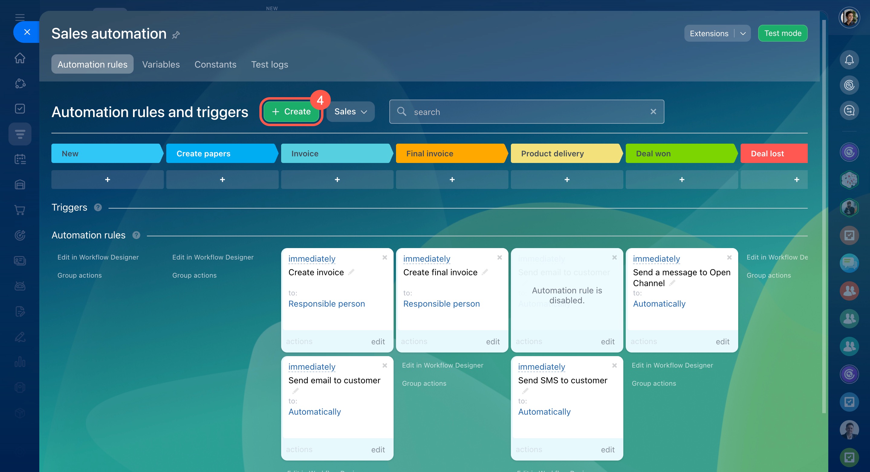Change immediately timing on Send SMS rule
870x472 pixels.
[541, 366]
